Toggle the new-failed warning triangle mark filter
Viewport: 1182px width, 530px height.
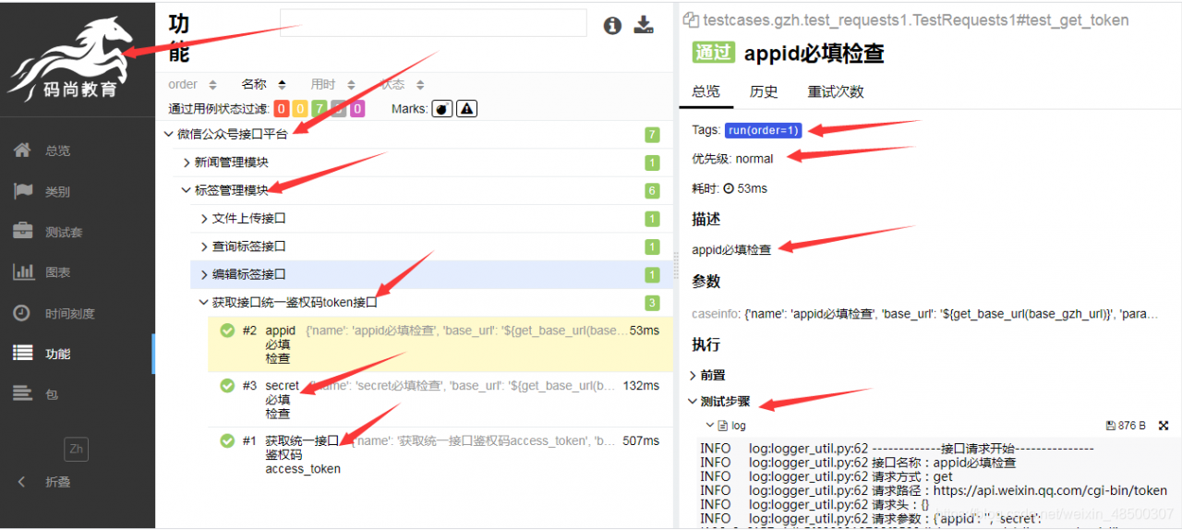tap(466, 109)
